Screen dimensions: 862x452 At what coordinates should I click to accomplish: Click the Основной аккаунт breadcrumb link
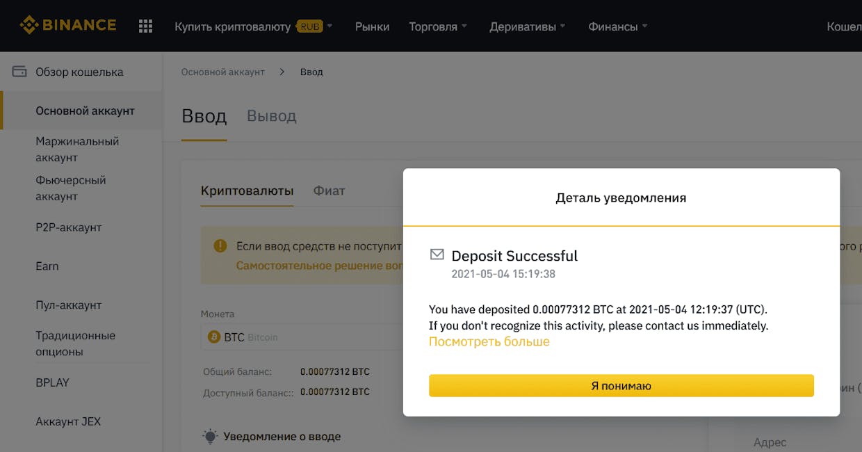[x=222, y=72]
